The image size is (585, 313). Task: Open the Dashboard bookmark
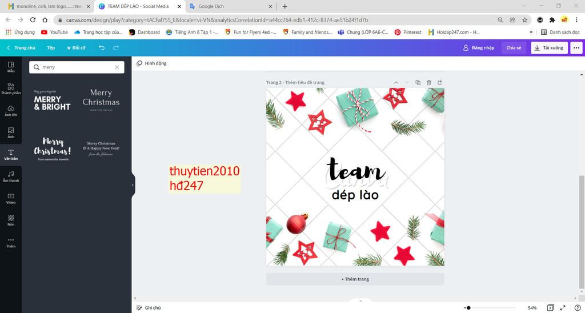144,32
